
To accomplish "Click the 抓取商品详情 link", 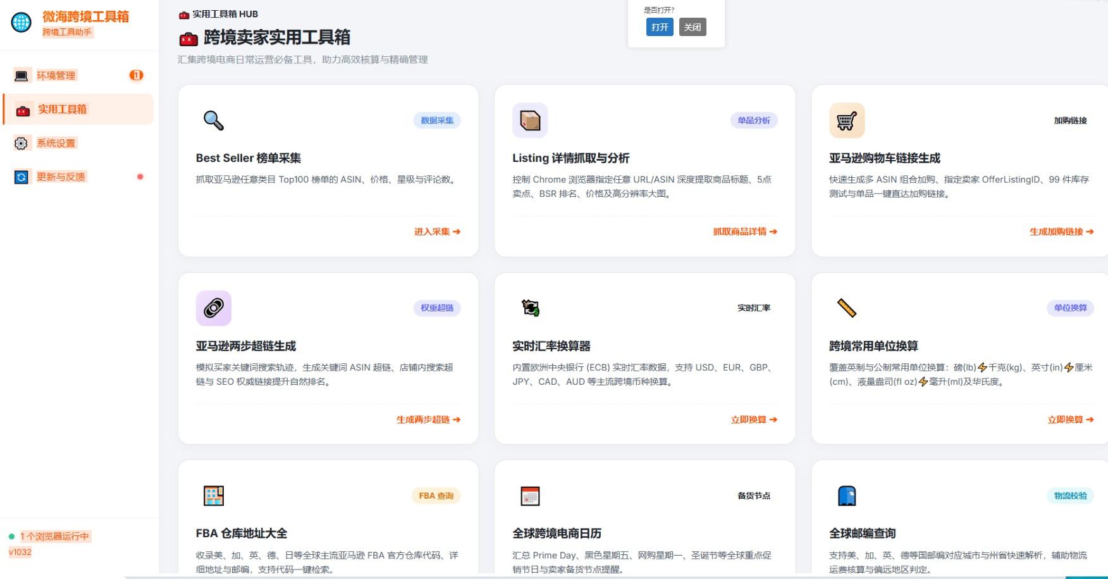I will point(745,232).
